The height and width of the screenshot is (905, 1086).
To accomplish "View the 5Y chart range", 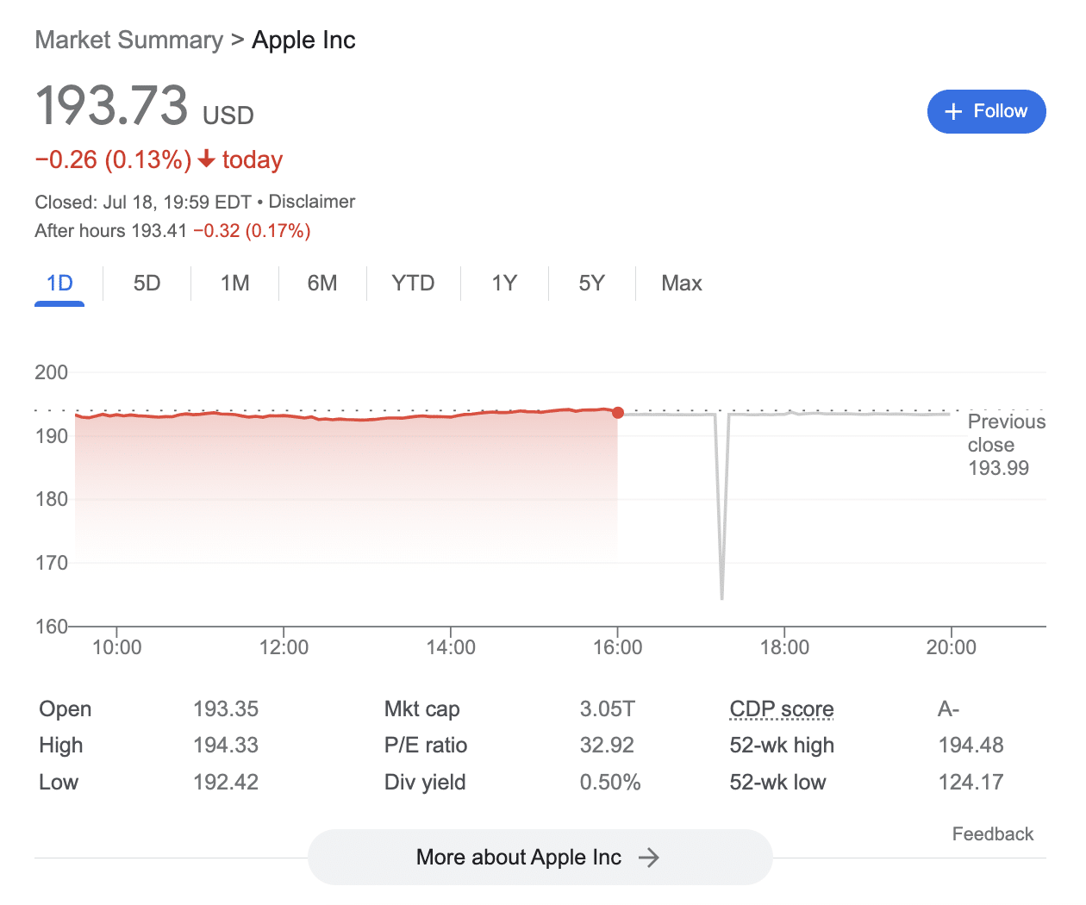I will coord(591,284).
